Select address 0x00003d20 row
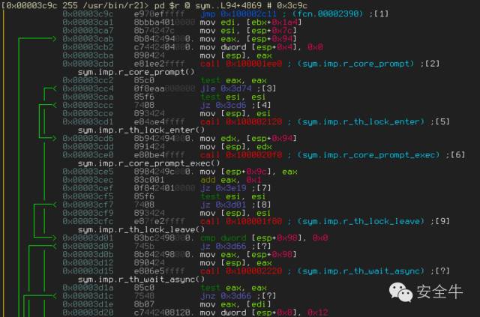Screen dimensions: 480x317 [195, 313]
